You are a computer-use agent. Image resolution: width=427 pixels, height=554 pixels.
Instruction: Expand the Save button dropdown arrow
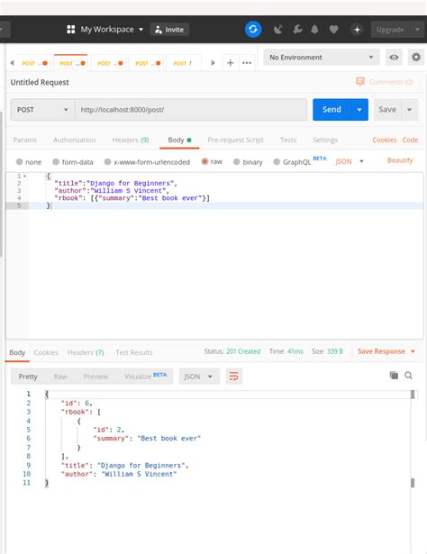tap(409, 110)
